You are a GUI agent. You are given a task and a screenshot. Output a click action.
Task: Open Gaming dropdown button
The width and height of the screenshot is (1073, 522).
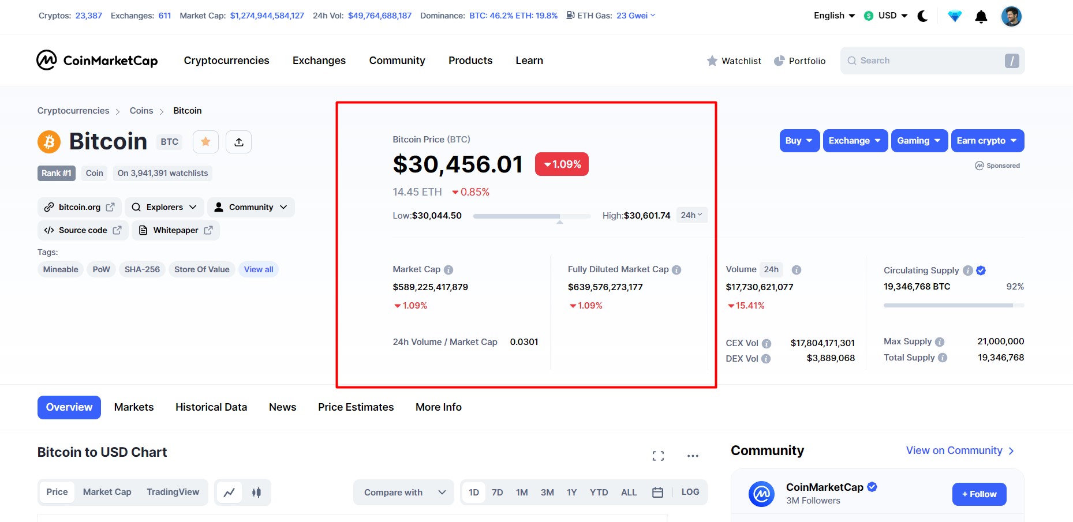919,141
